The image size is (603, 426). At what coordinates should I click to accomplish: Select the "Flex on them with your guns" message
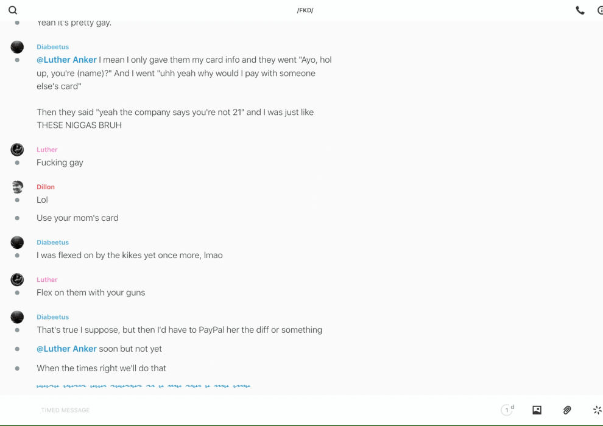tap(91, 293)
